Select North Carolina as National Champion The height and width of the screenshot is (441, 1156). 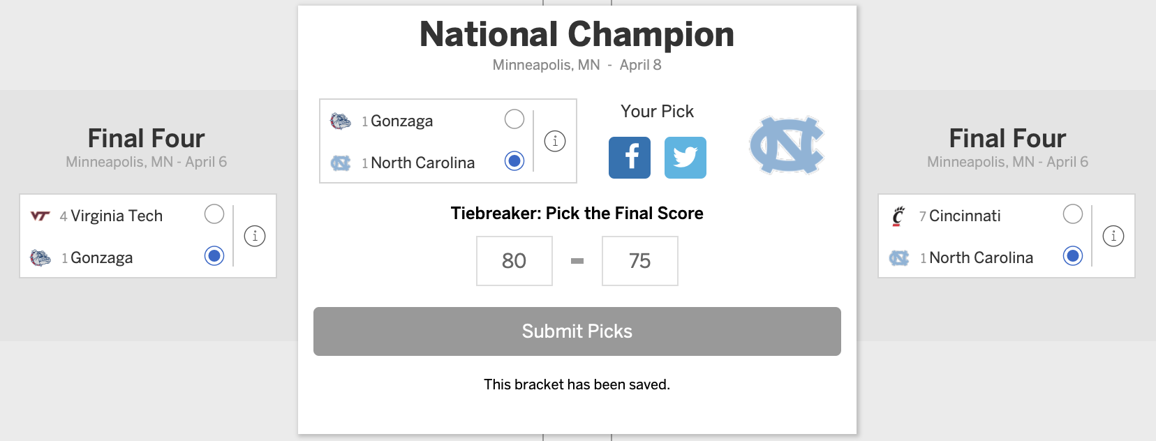pos(514,161)
